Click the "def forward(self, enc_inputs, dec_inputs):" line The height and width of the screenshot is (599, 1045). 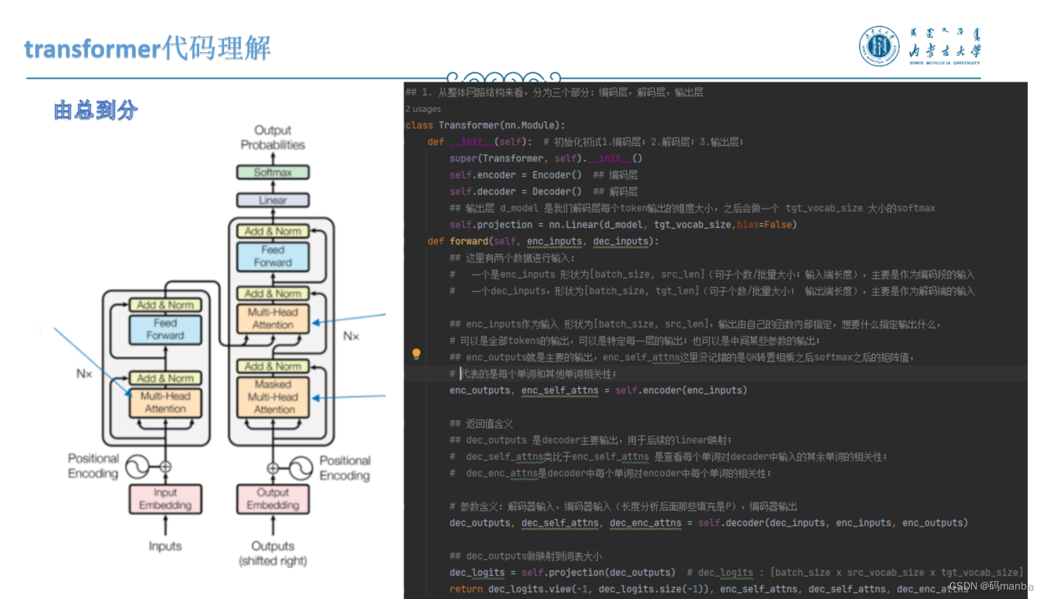(x=543, y=241)
